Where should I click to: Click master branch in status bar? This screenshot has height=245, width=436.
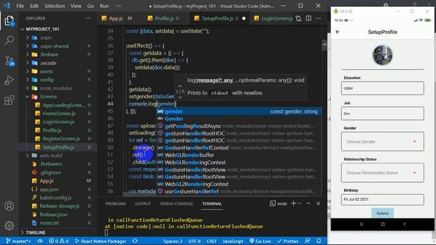(18, 241)
